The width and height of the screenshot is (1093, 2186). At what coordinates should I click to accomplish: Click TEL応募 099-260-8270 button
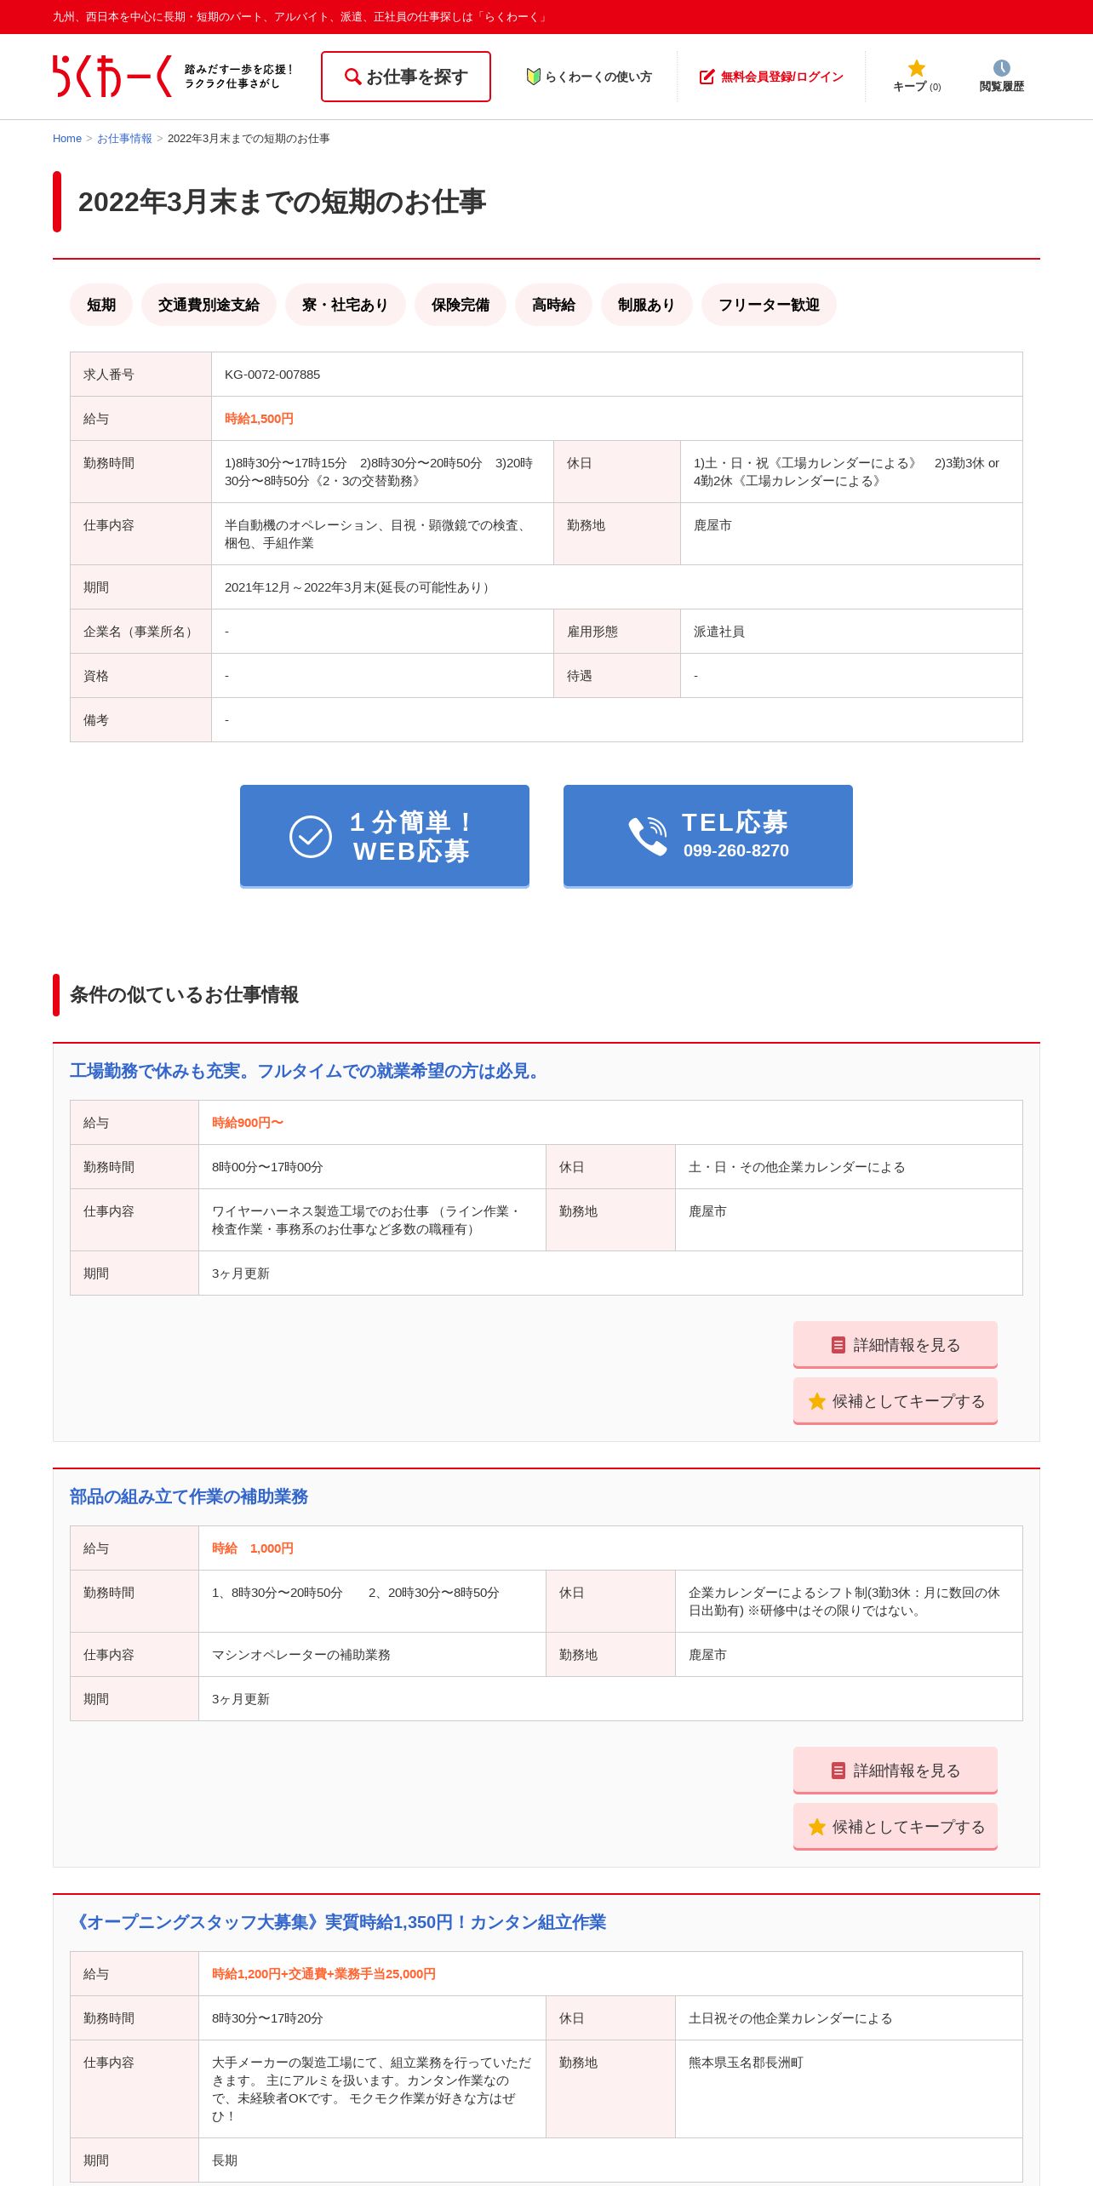tap(708, 836)
